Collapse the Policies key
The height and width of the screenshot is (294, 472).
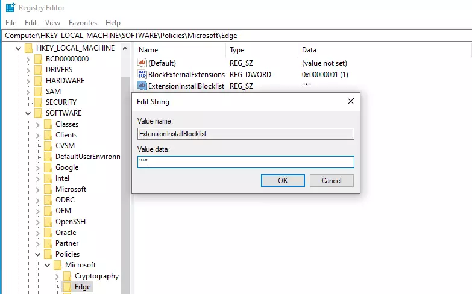point(37,255)
